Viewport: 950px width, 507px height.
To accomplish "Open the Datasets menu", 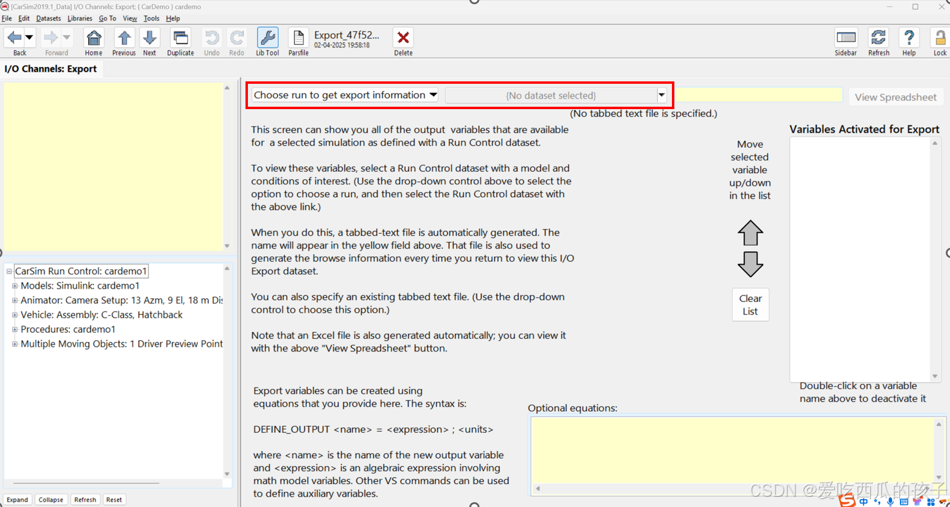I will pos(48,19).
